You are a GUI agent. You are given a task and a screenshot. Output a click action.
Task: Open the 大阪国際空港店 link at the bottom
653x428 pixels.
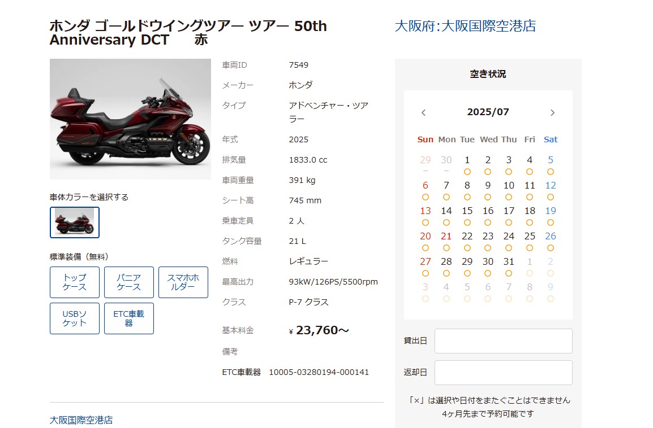(81, 420)
